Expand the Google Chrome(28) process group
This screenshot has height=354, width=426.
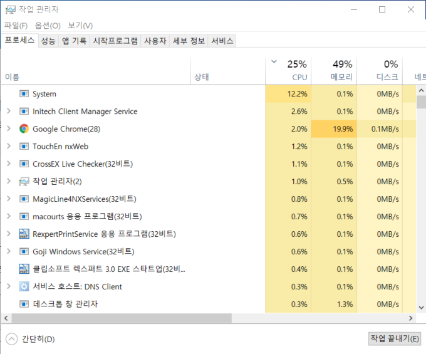click(9, 128)
